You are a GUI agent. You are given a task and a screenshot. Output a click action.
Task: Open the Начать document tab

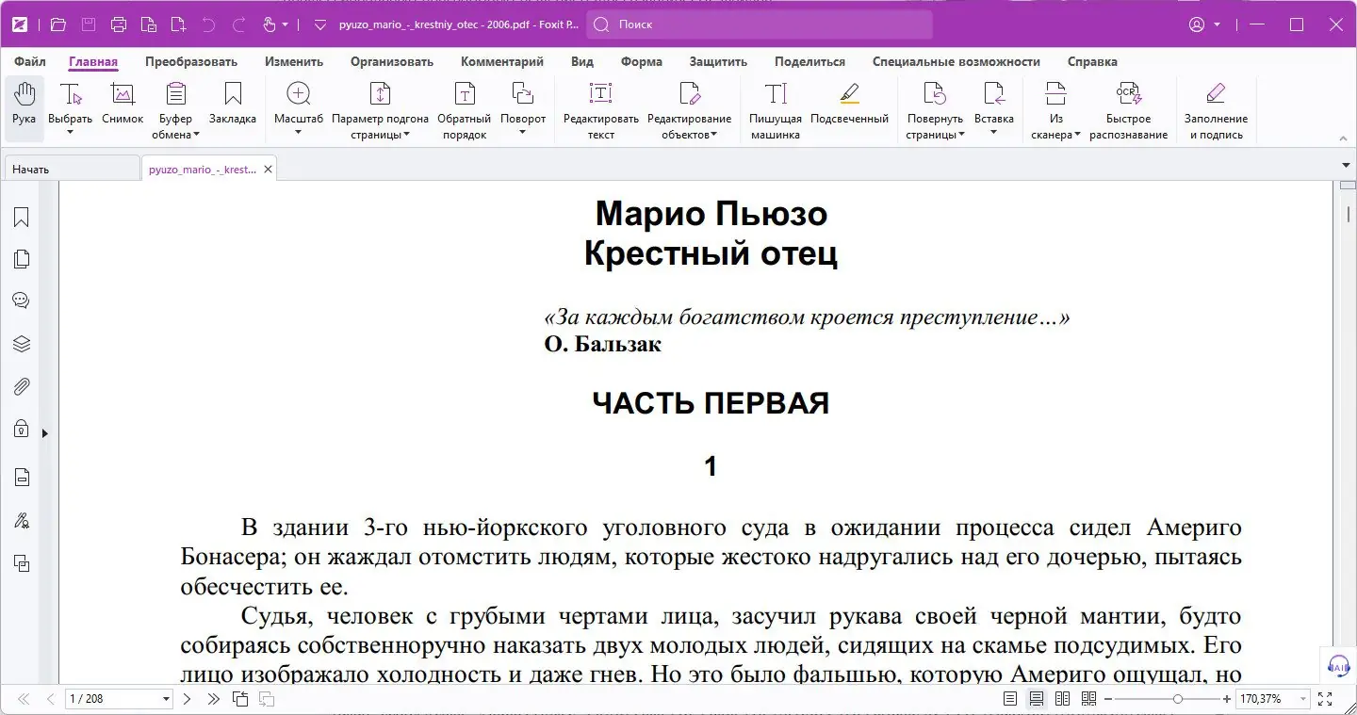coord(72,170)
